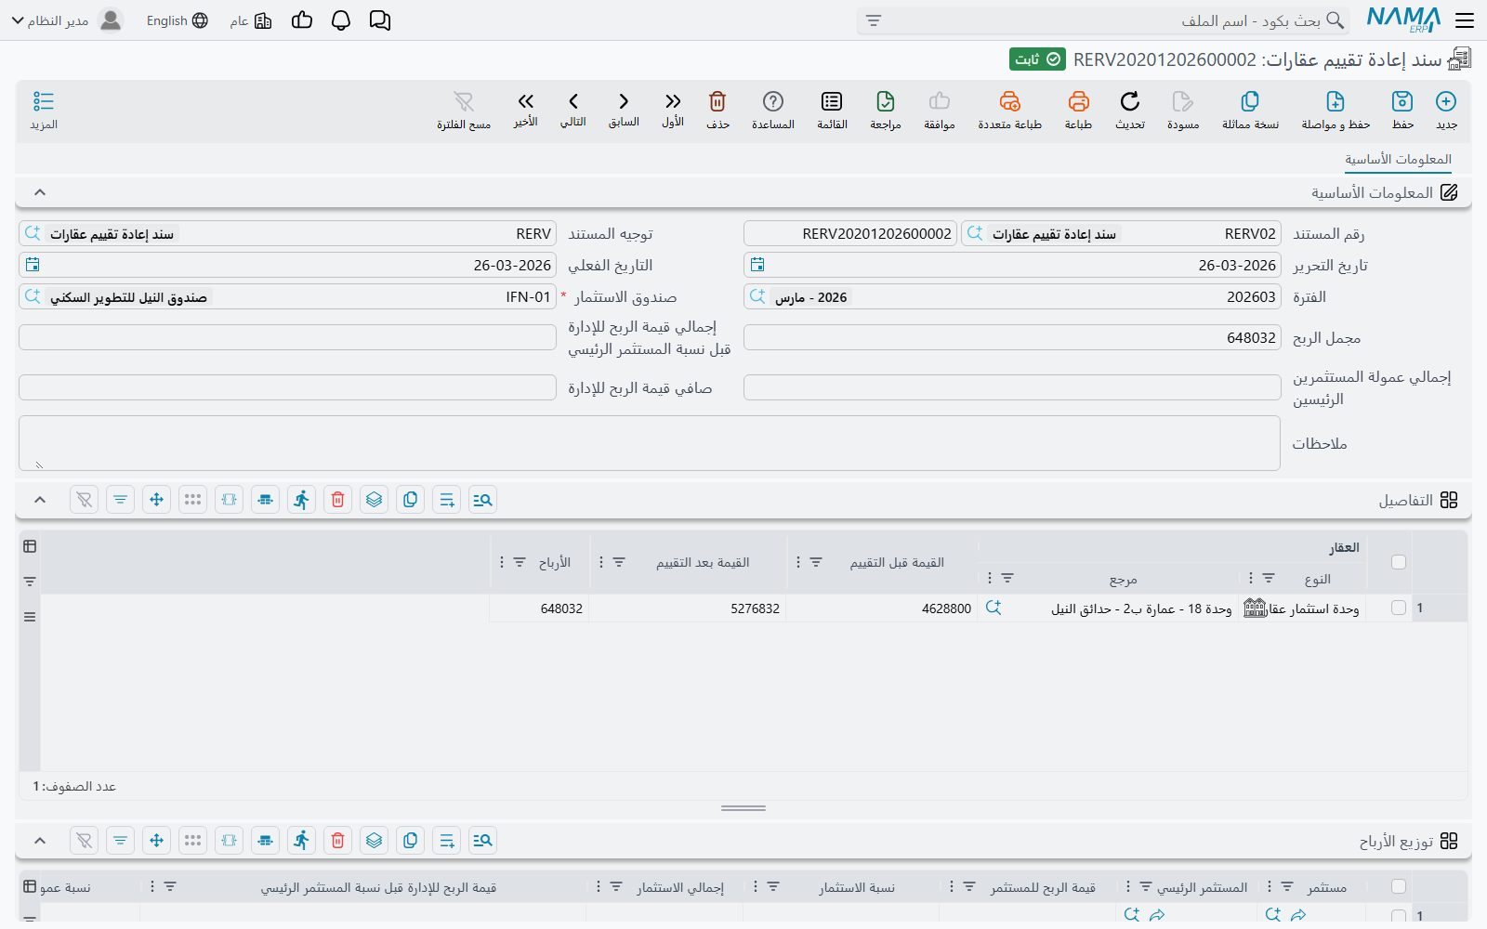Click Multiple print (طباعة متعددة) icon

coord(1009,101)
